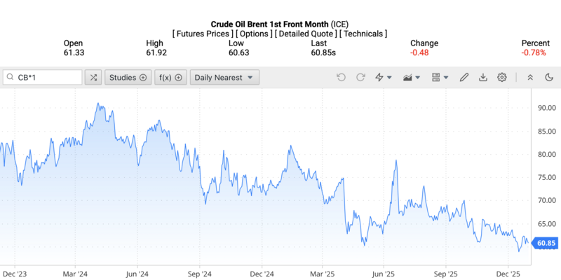
Task: Open the lightning bolt events dropdown
Action: click(x=384, y=77)
